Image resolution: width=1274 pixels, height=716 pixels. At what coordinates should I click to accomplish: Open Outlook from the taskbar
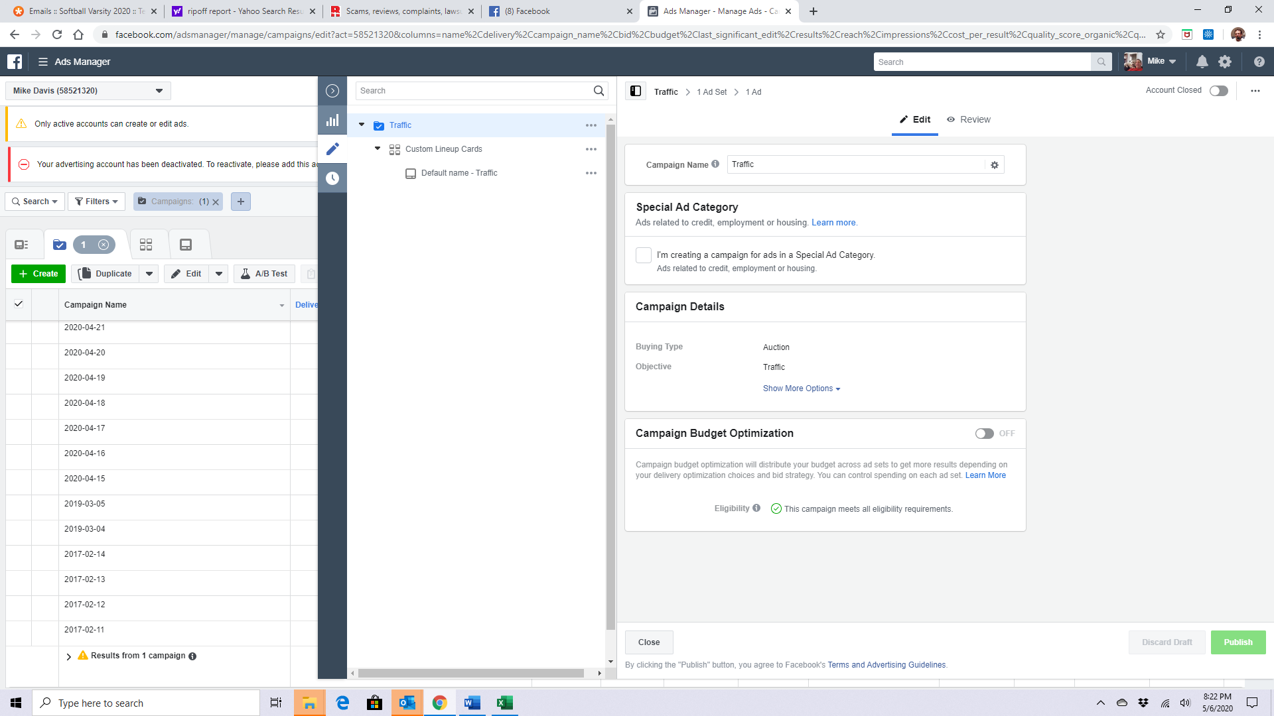[407, 703]
